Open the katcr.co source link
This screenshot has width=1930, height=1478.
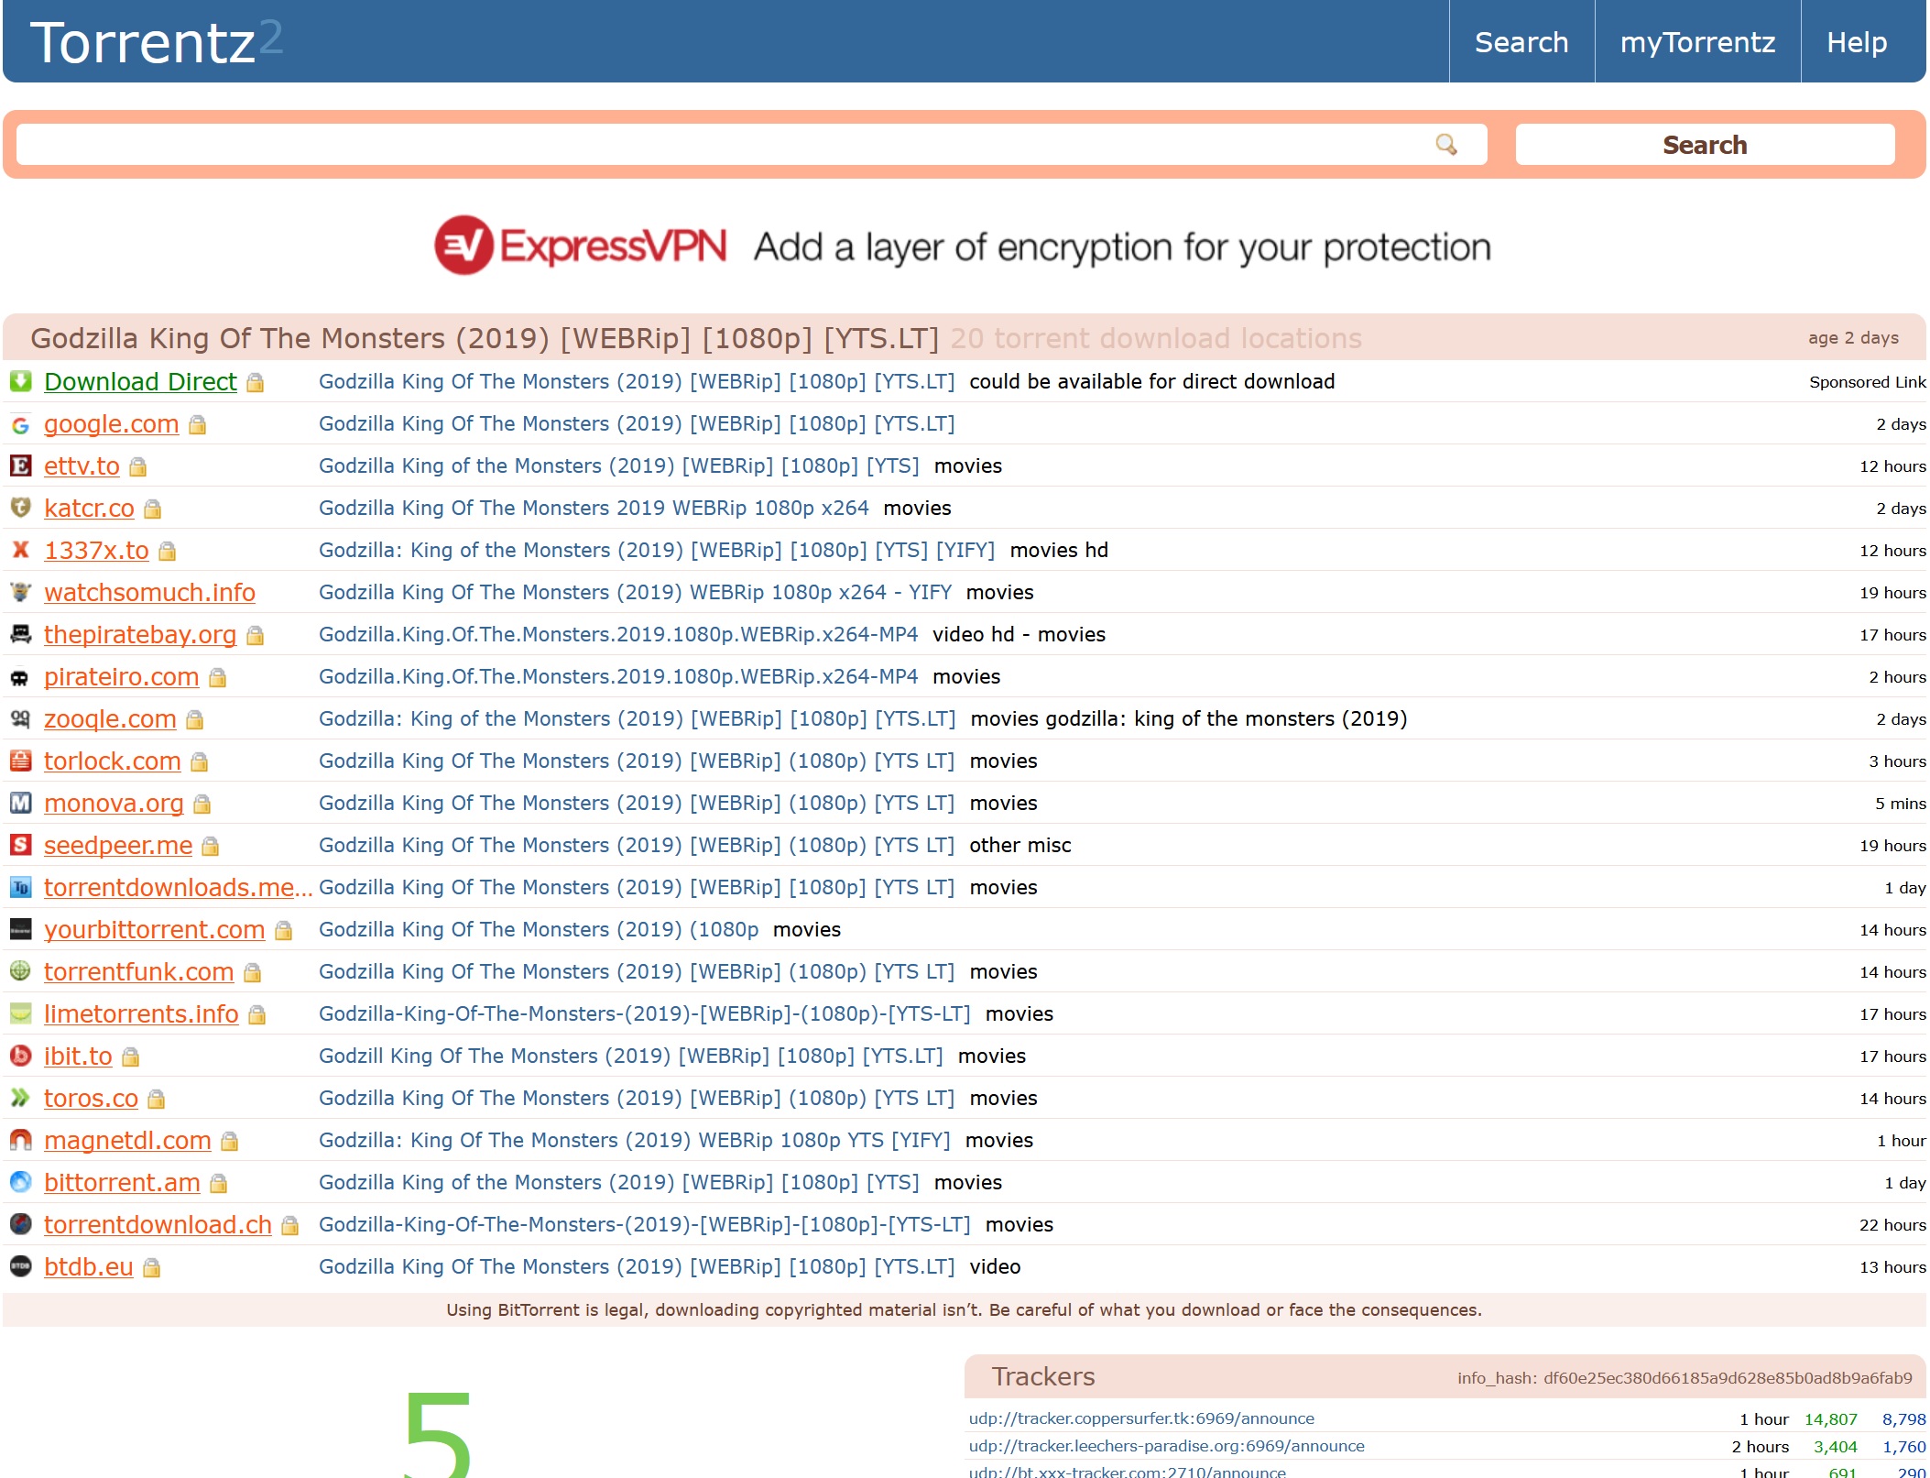tap(89, 508)
